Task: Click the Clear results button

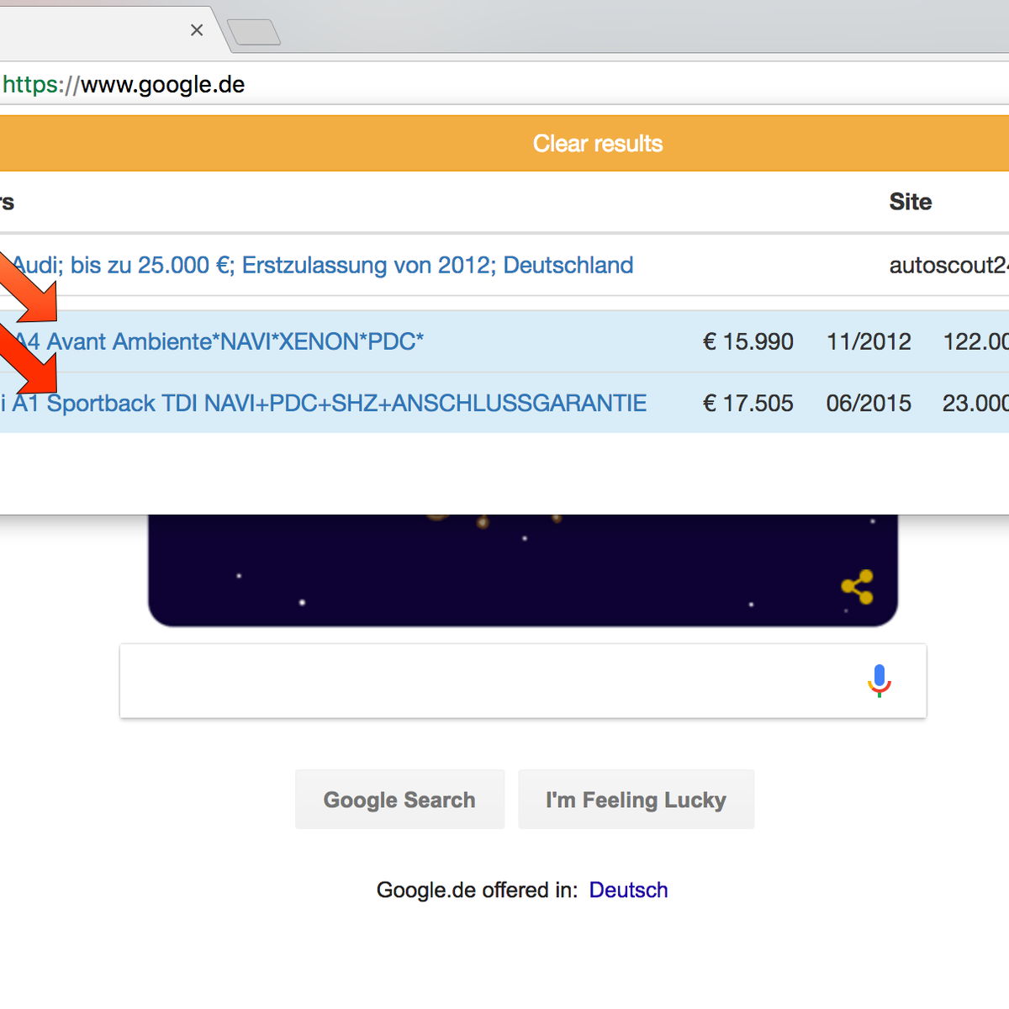Action: [x=504, y=144]
